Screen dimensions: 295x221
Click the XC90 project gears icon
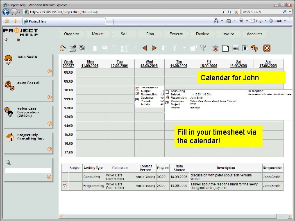pos(9,86)
